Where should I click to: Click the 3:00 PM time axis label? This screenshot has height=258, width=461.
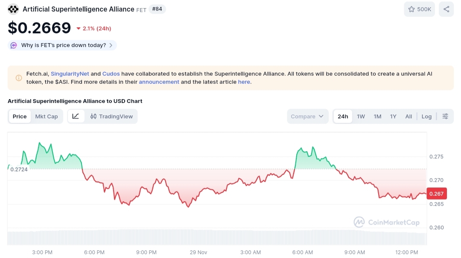point(42,252)
